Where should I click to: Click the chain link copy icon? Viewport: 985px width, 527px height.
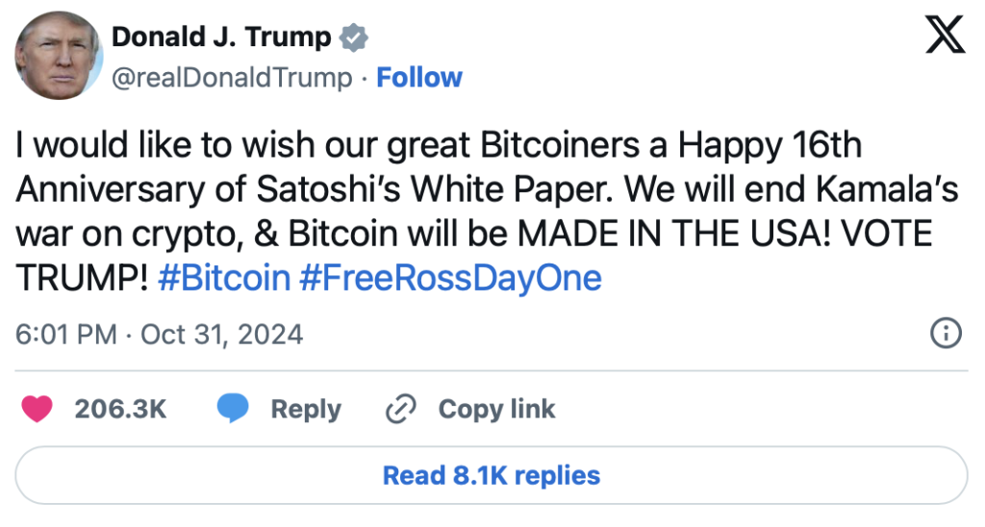[x=398, y=410]
